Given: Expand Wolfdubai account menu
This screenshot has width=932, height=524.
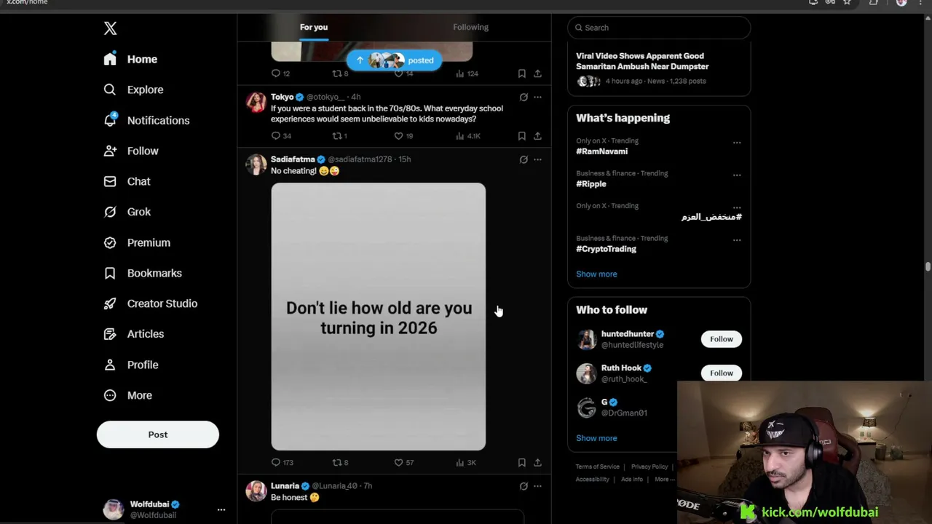Looking at the screenshot, I should click(221, 509).
